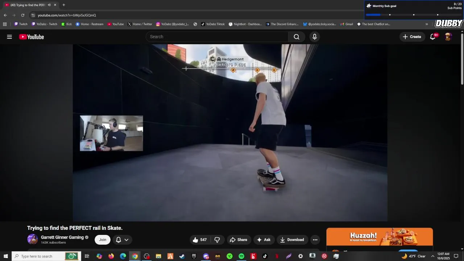Screen dimensions: 464x261
Task: Click the Huzzah breakfast ad banner
Action: 380,237
